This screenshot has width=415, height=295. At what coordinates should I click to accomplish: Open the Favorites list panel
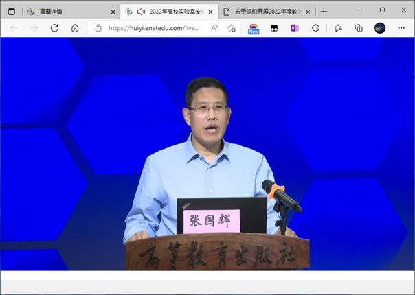tap(337, 28)
